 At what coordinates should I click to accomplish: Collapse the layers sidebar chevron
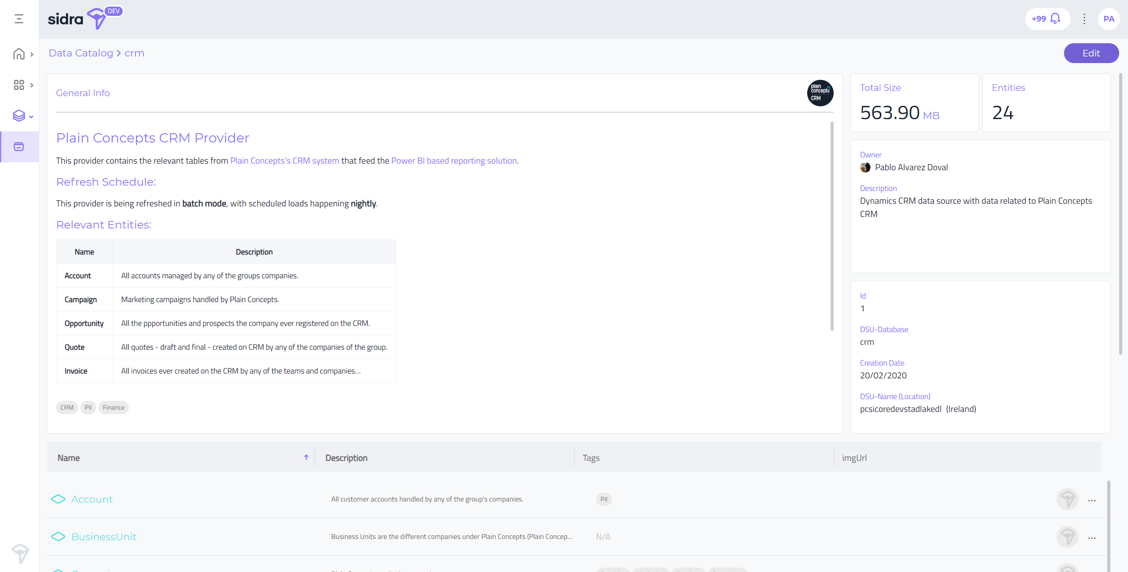pos(31,117)
